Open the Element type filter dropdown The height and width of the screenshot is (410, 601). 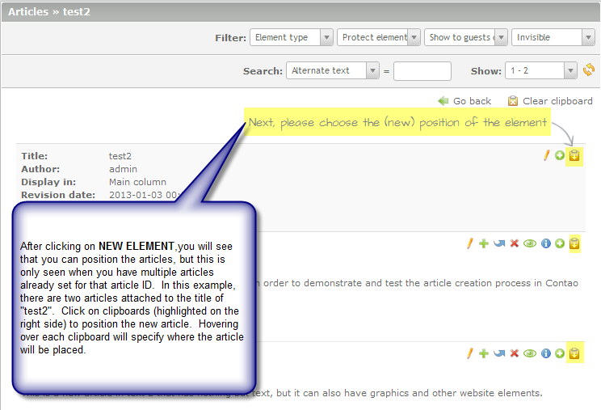click(x=292, y=37)
